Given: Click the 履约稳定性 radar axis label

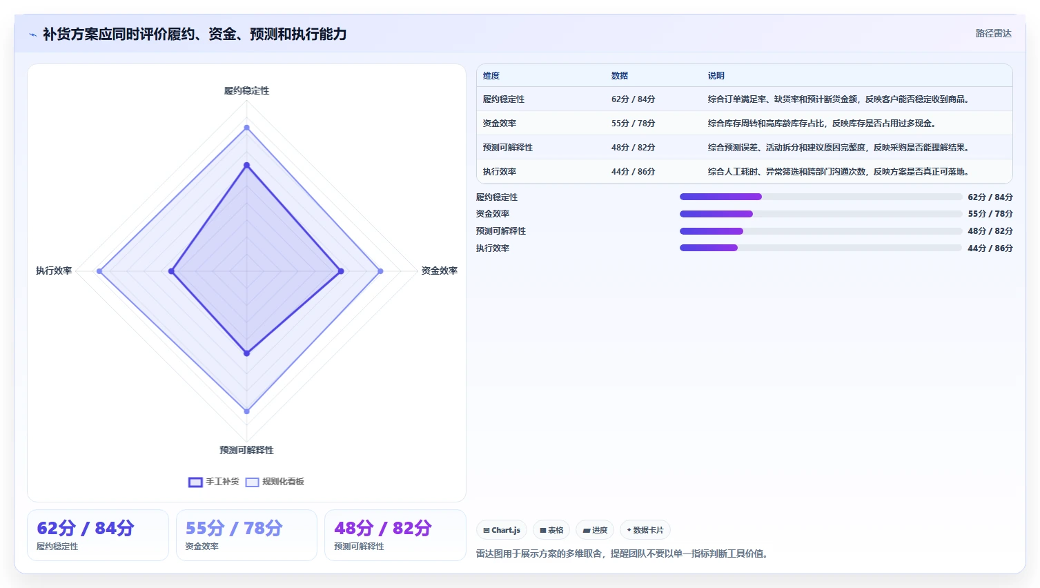Looking at the screenshot, I should pyautogui.click(x=246, y=91).
